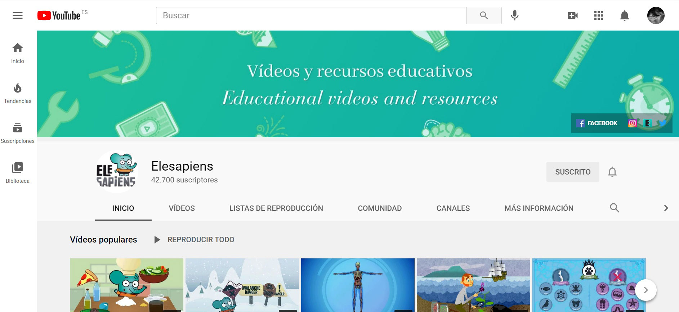Go to Inicio in the sidebar

pos(18,53)
